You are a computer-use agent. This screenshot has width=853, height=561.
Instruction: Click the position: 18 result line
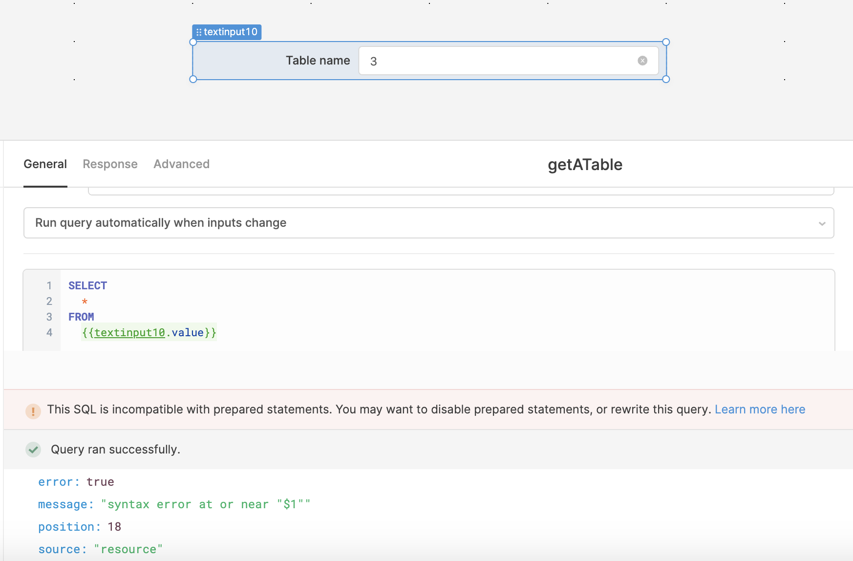pos(80,527)
